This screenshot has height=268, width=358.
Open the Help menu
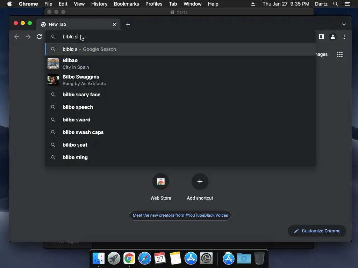coord(213,4)
